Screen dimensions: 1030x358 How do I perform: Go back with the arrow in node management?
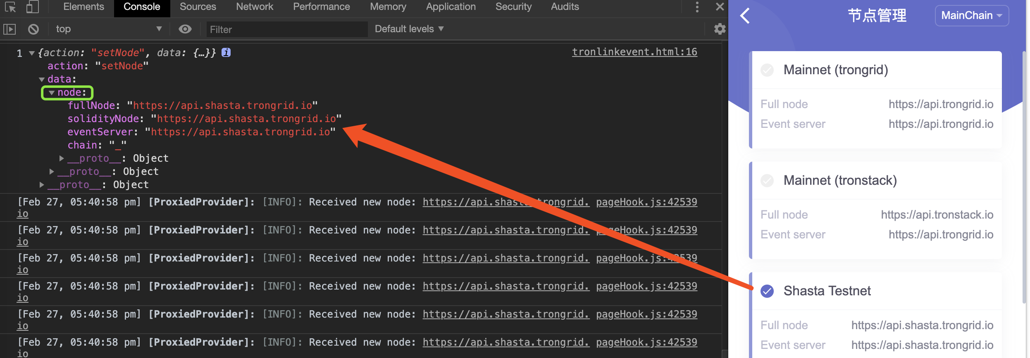point(745,16)
